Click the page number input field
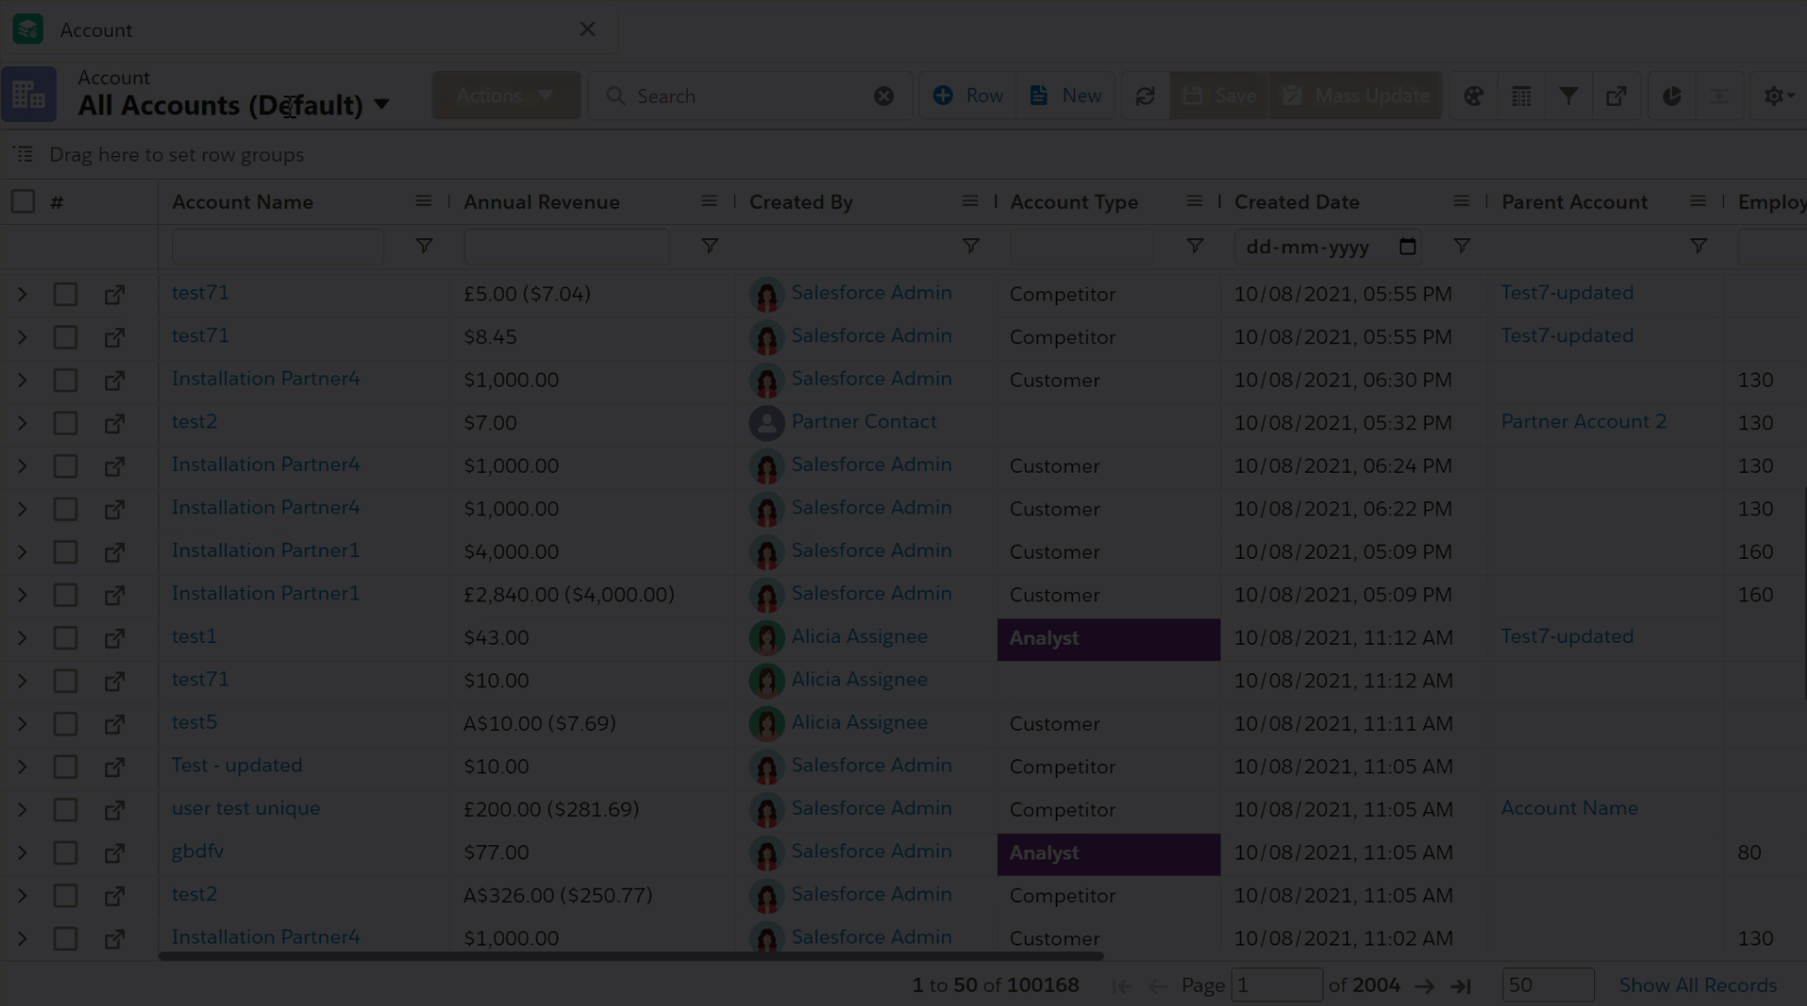Screen dimensions: 1807x1006 click(1275, 985)
